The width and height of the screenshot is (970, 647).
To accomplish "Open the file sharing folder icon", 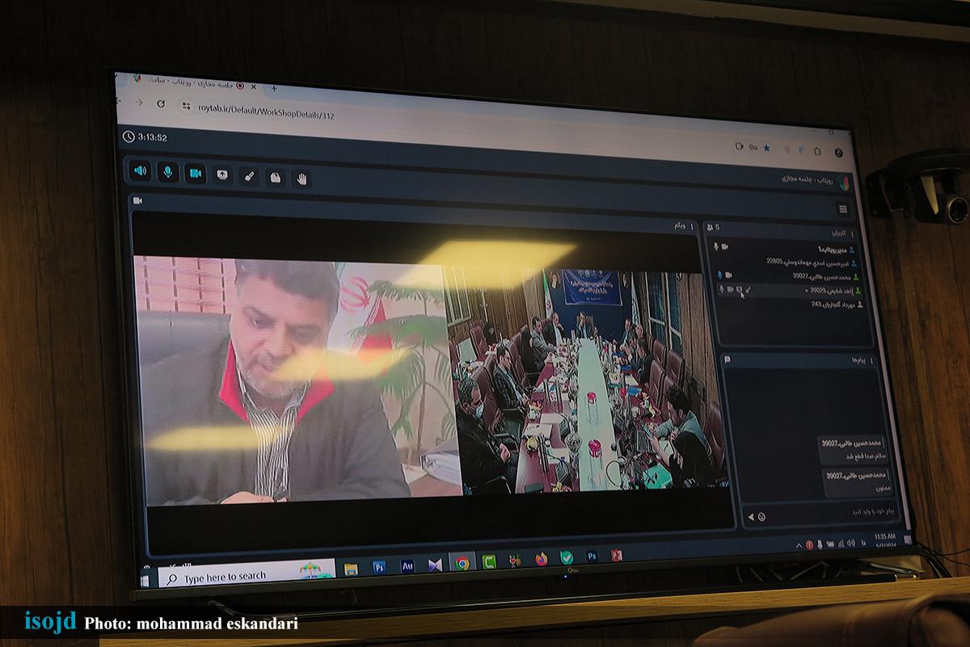I will click(x=276, y=178).
